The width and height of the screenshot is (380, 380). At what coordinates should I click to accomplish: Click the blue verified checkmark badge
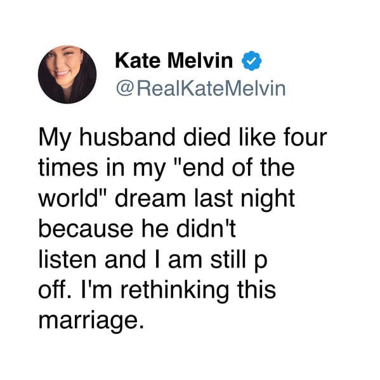(x=252, y=61)
